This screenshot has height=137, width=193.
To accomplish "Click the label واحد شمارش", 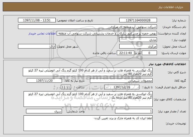I will pos(75,111).
